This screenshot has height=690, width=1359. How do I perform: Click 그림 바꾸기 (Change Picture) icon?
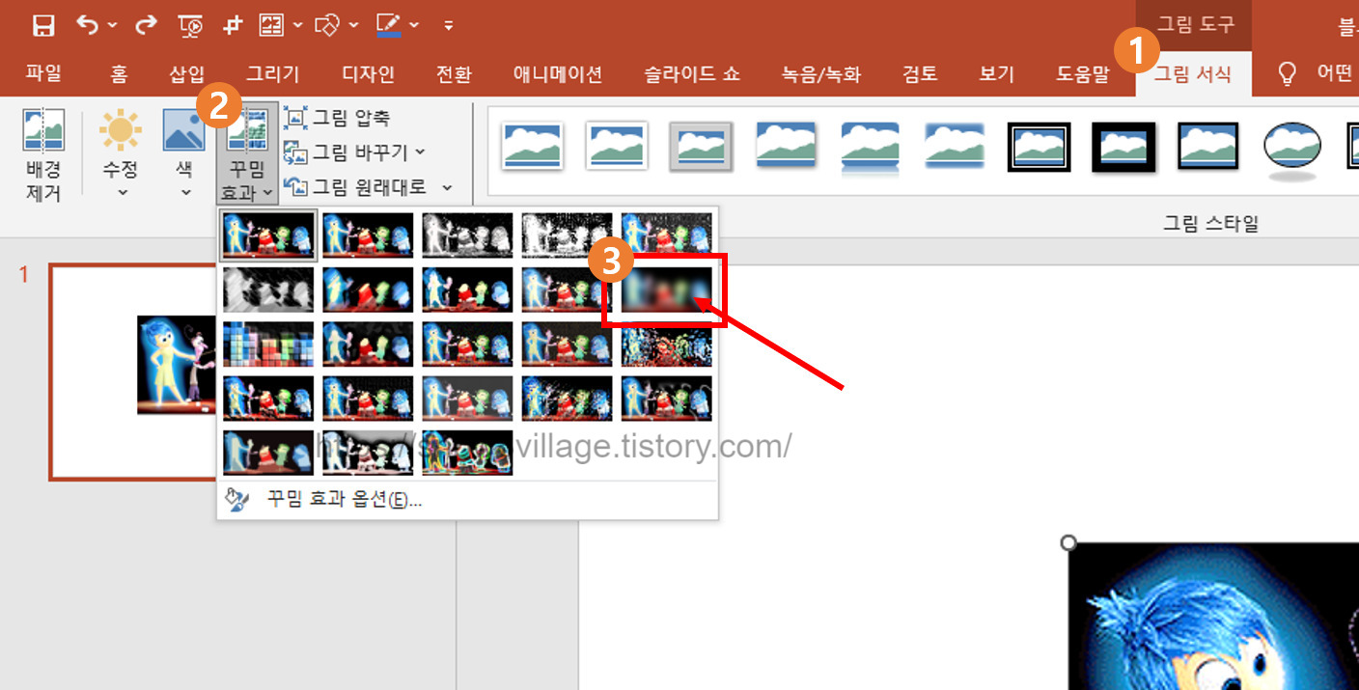294,152
